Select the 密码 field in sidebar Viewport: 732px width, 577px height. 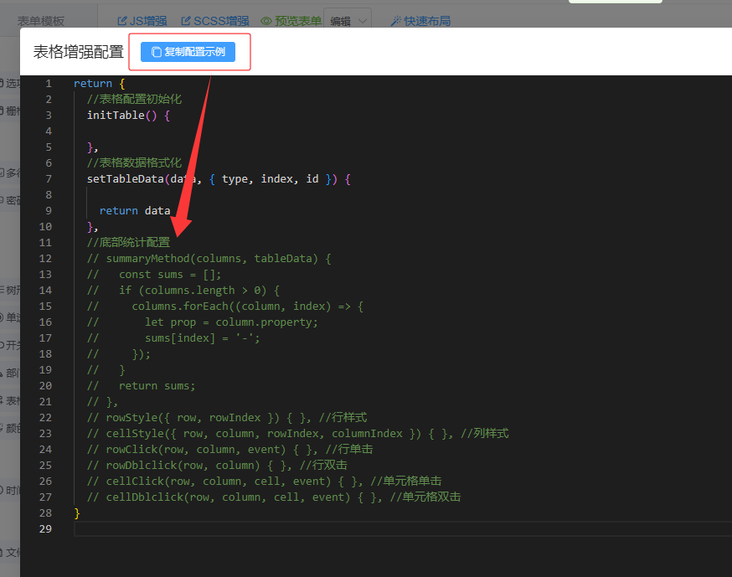coord(12,200)
